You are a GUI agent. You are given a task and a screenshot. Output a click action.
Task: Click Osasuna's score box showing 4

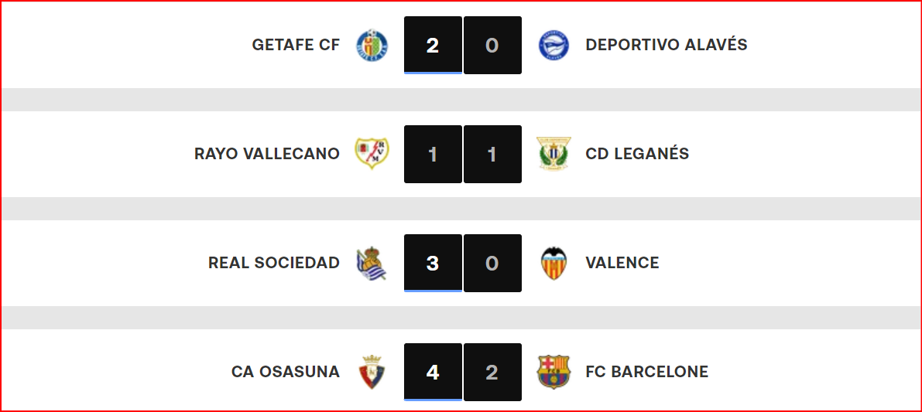click(433, 372)
